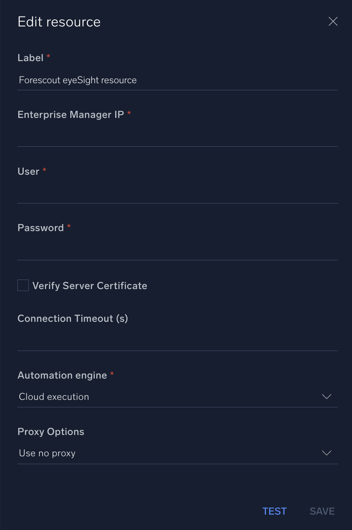Focus the Connection Timeout (s) field

tap(177, 341)
